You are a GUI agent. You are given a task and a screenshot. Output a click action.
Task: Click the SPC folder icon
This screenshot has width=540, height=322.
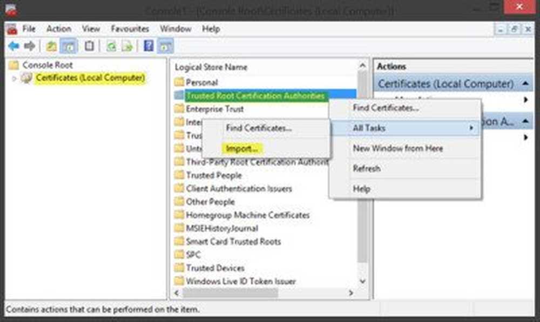(179, 255)
